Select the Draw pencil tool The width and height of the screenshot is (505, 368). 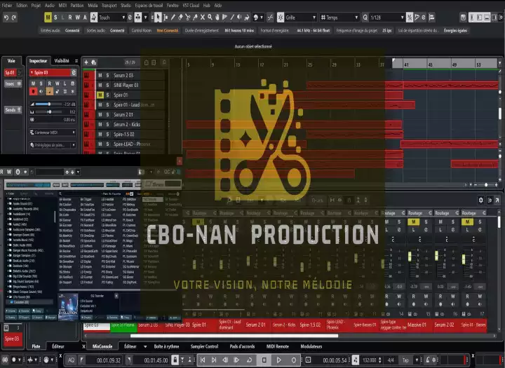tap(173, 18)
